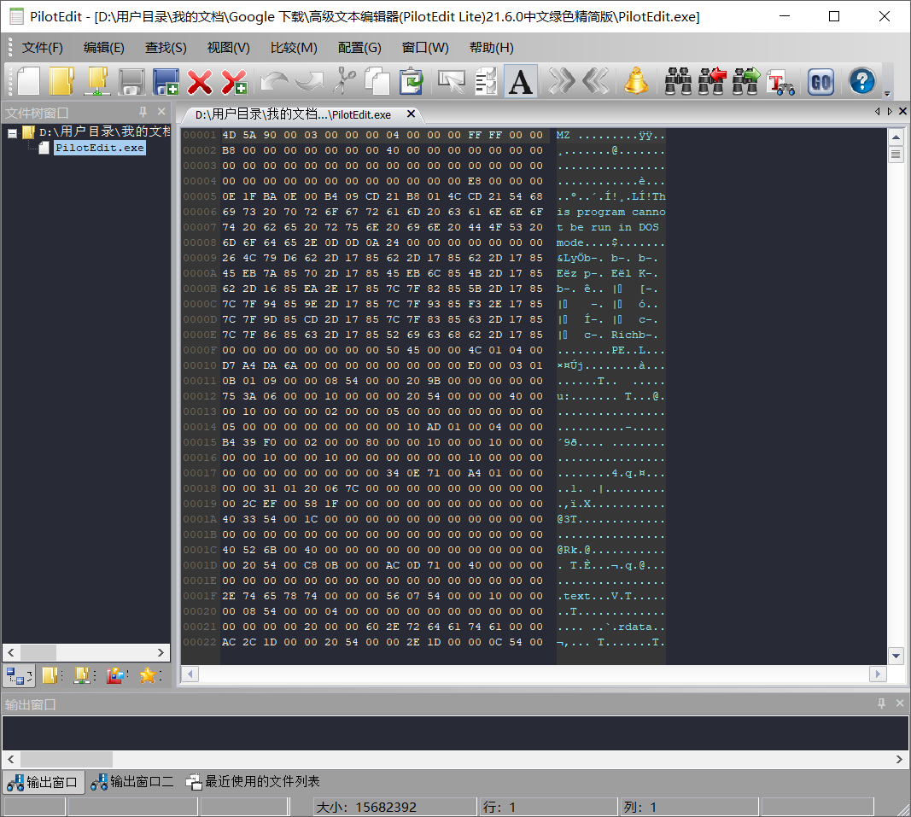Image resolution: width=911 pixels, height=817 pixels.
Task: Create a new file with the blank-page icon
Action: click(28, 81)
